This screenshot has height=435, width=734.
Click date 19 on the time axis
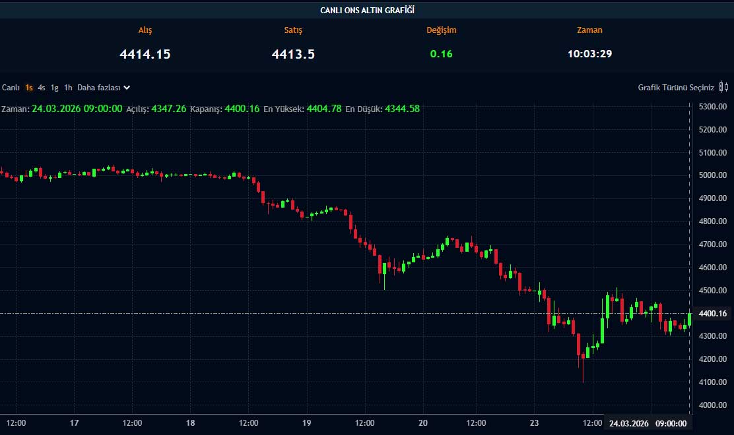[307, 423]
